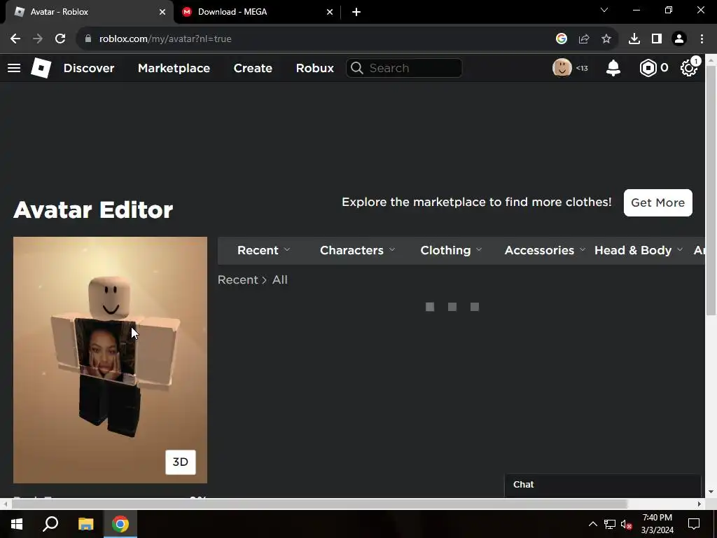Image resolution: width=717 pixels, height=538 pixels.
Task: Open the taskbar clock and date
Action: (657, 524)
